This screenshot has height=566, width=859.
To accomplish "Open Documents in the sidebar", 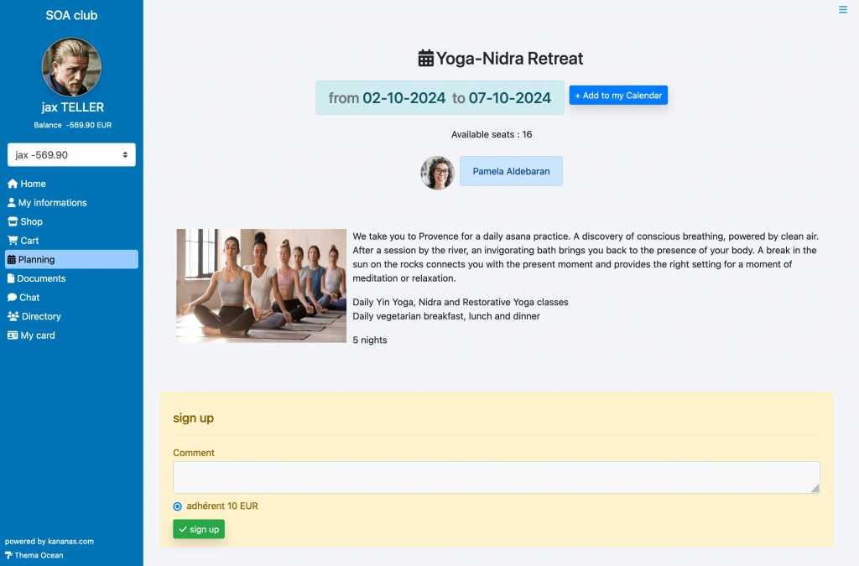I will point(71,278).
